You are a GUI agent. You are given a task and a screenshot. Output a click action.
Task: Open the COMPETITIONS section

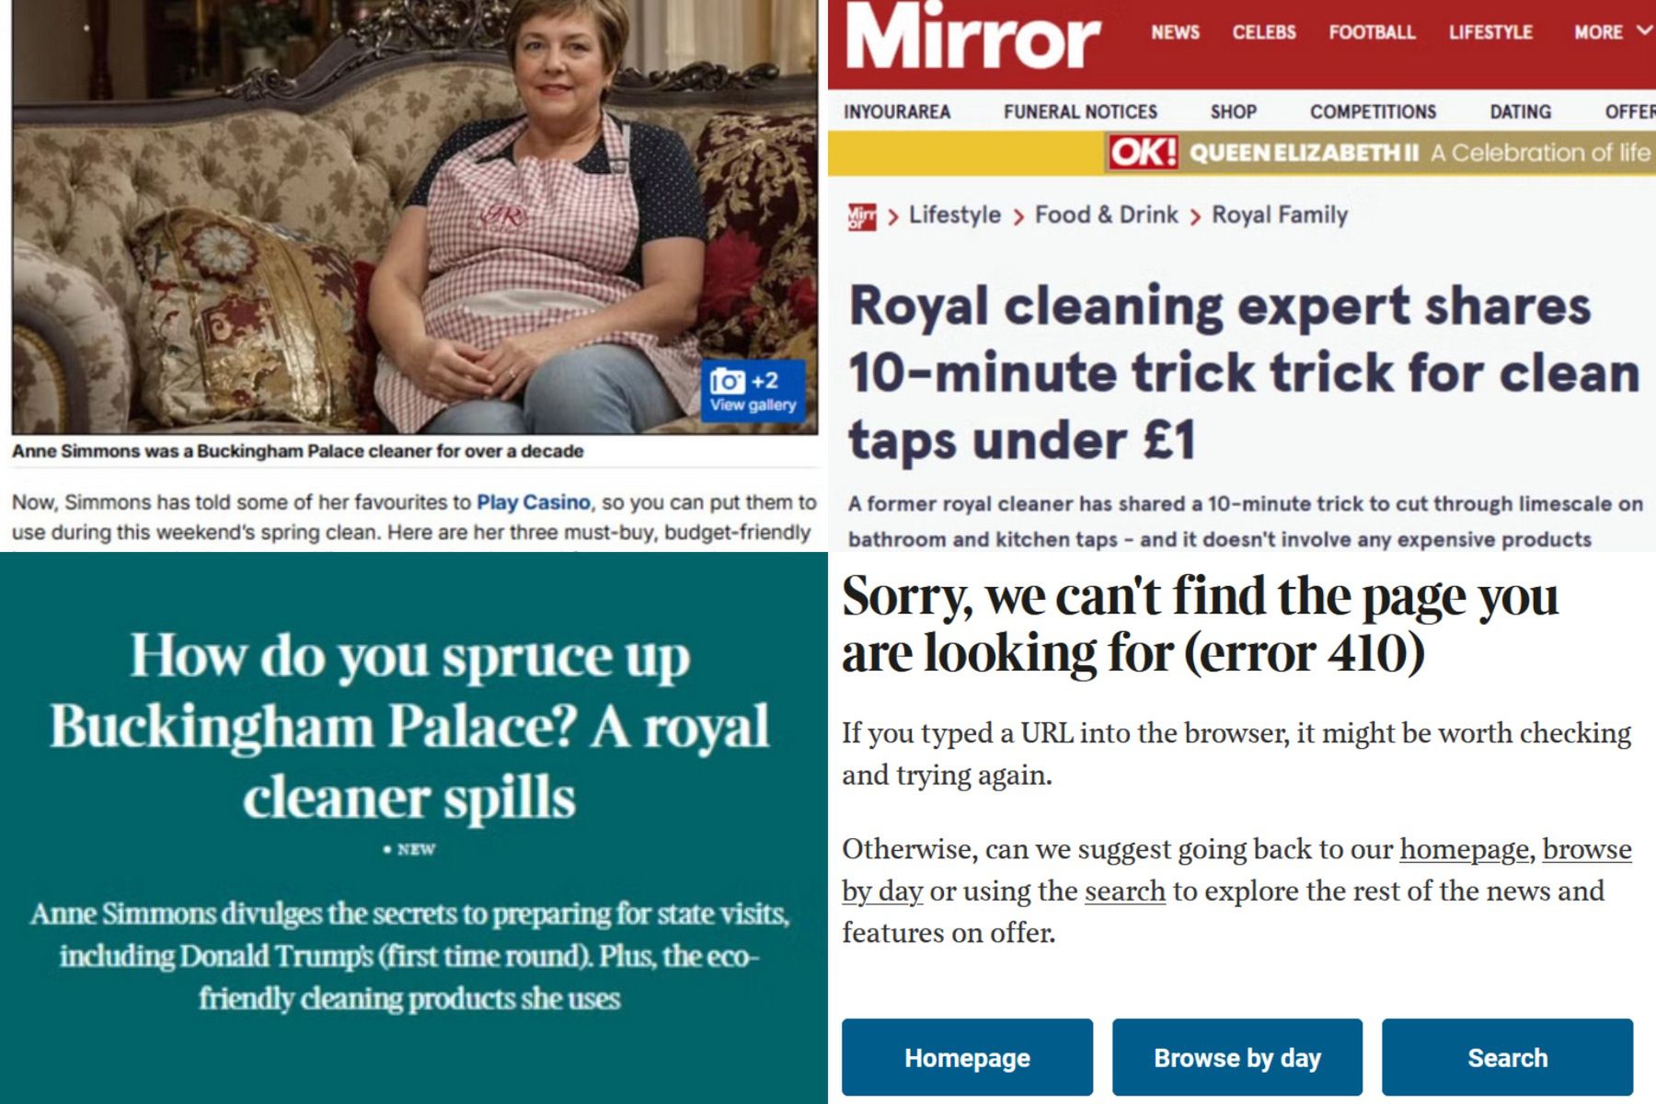[x=1373, y=112]
